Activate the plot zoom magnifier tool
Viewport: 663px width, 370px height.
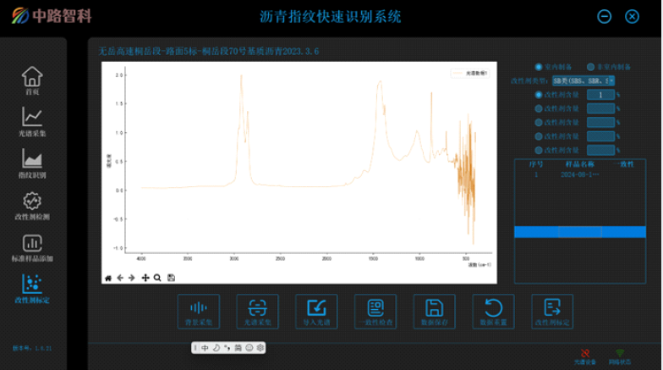pos(157,278)
